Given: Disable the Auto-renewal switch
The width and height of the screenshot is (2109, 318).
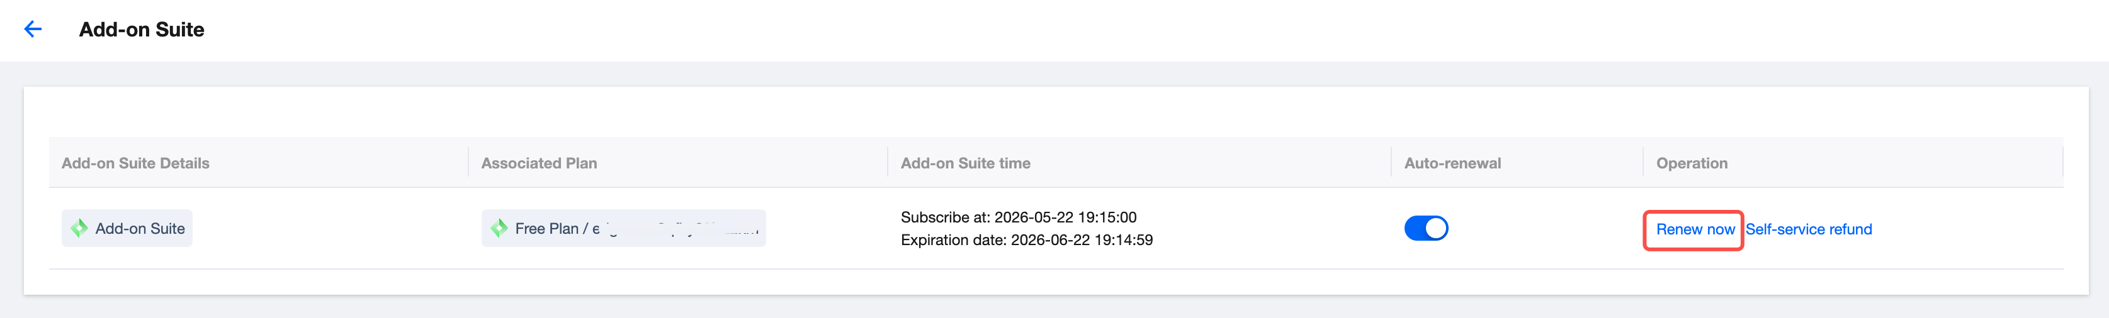Looking at the screenshot, I should coord(1425,228).
